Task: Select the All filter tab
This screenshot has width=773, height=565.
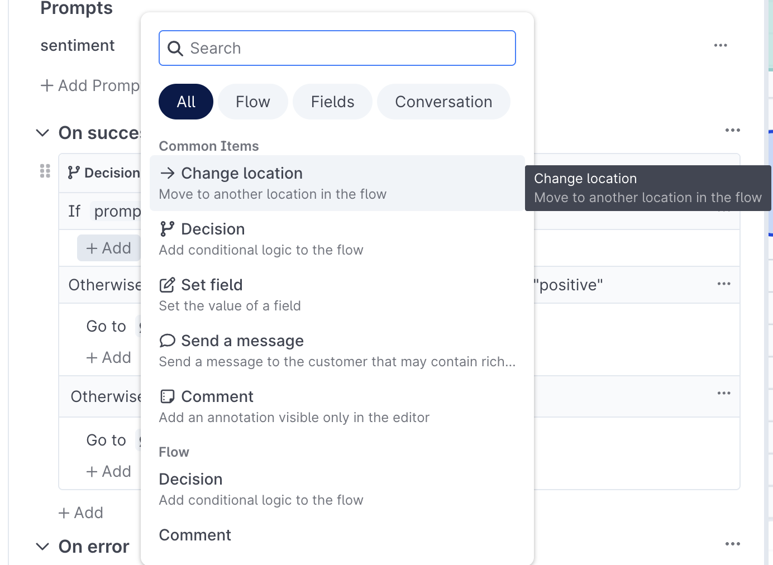Action: (x=186, y=102)
